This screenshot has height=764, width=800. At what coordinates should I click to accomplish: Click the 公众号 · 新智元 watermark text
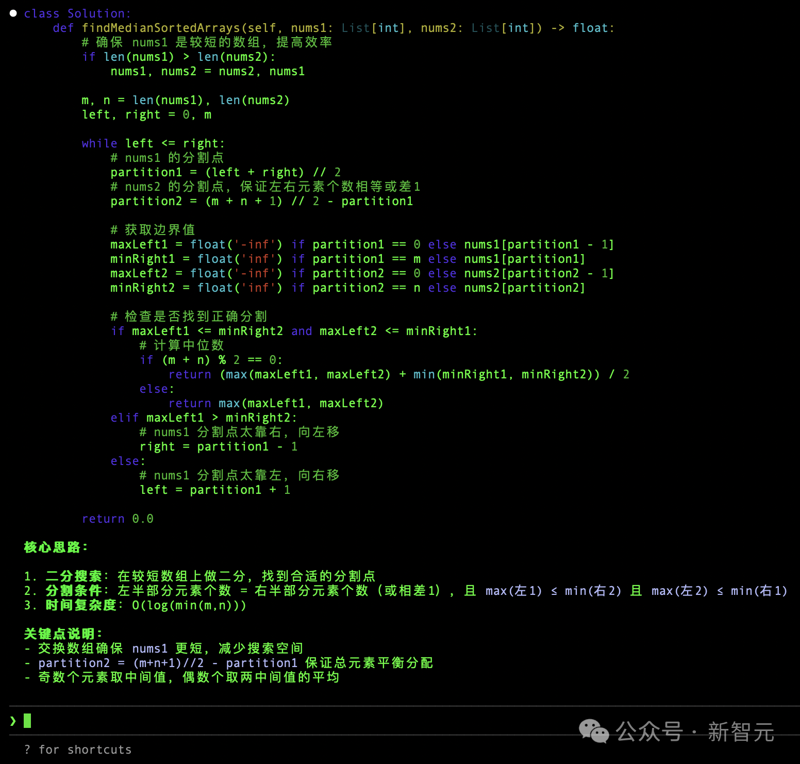pyautogui.click(x=694, y=732)
